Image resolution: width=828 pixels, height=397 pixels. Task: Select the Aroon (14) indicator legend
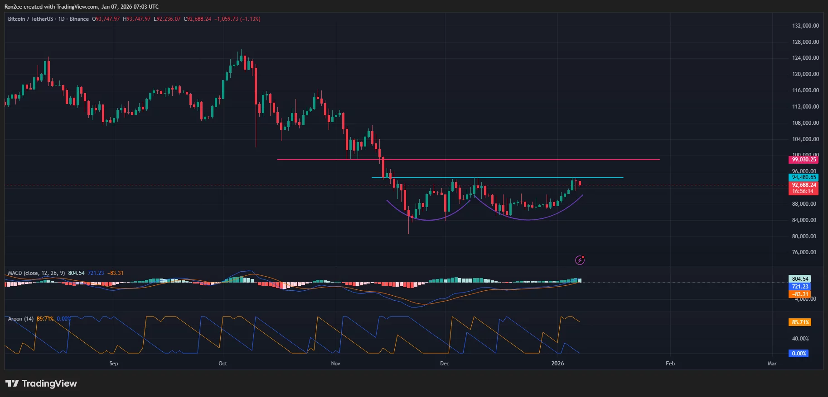tap(21, 319)
